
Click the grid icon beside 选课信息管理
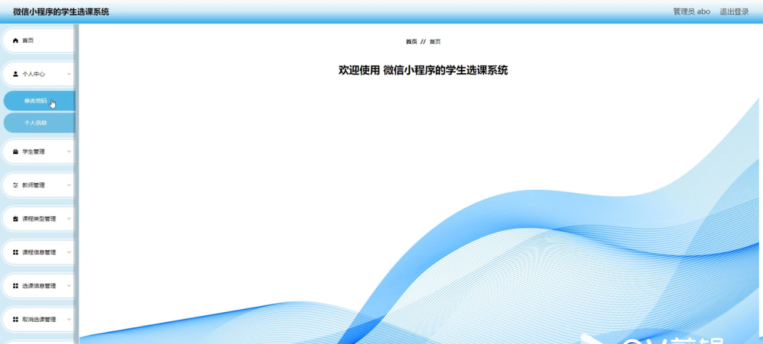tap(16, 286)
